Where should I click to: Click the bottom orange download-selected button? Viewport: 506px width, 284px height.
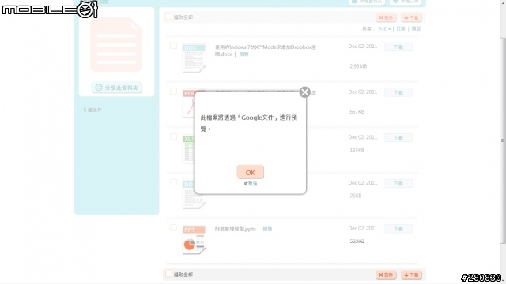pyautogui.click(x=411, y=275)
